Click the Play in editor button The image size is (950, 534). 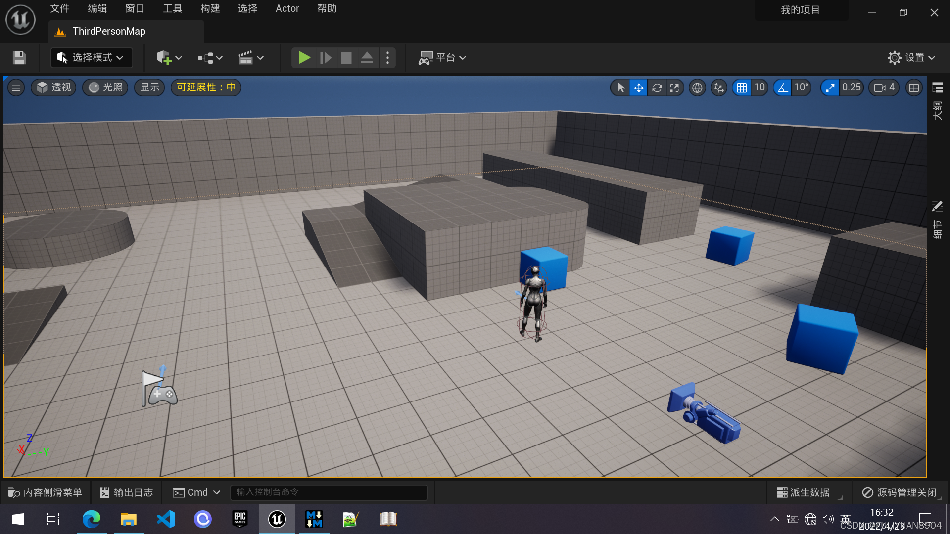(304, 58)
